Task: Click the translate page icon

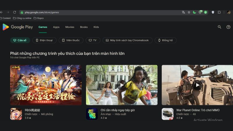Action: pyautogui.click(x=183, y=12)
